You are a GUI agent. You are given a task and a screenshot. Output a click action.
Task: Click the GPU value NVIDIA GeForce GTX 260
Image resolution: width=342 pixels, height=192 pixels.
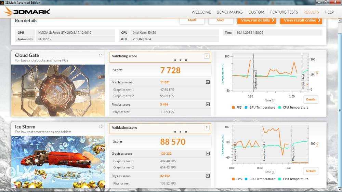pos(65,33)
